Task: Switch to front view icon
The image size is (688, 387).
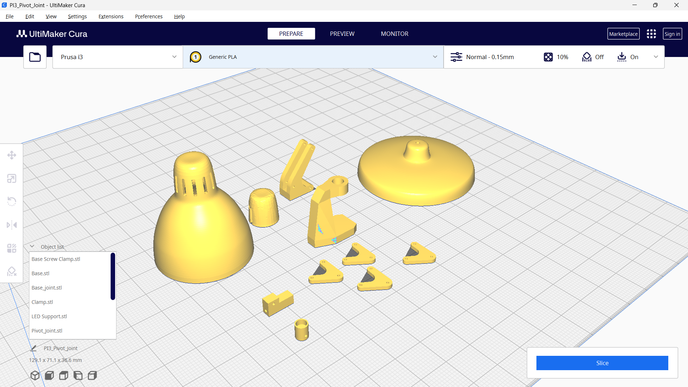Action: coord(49,375)
